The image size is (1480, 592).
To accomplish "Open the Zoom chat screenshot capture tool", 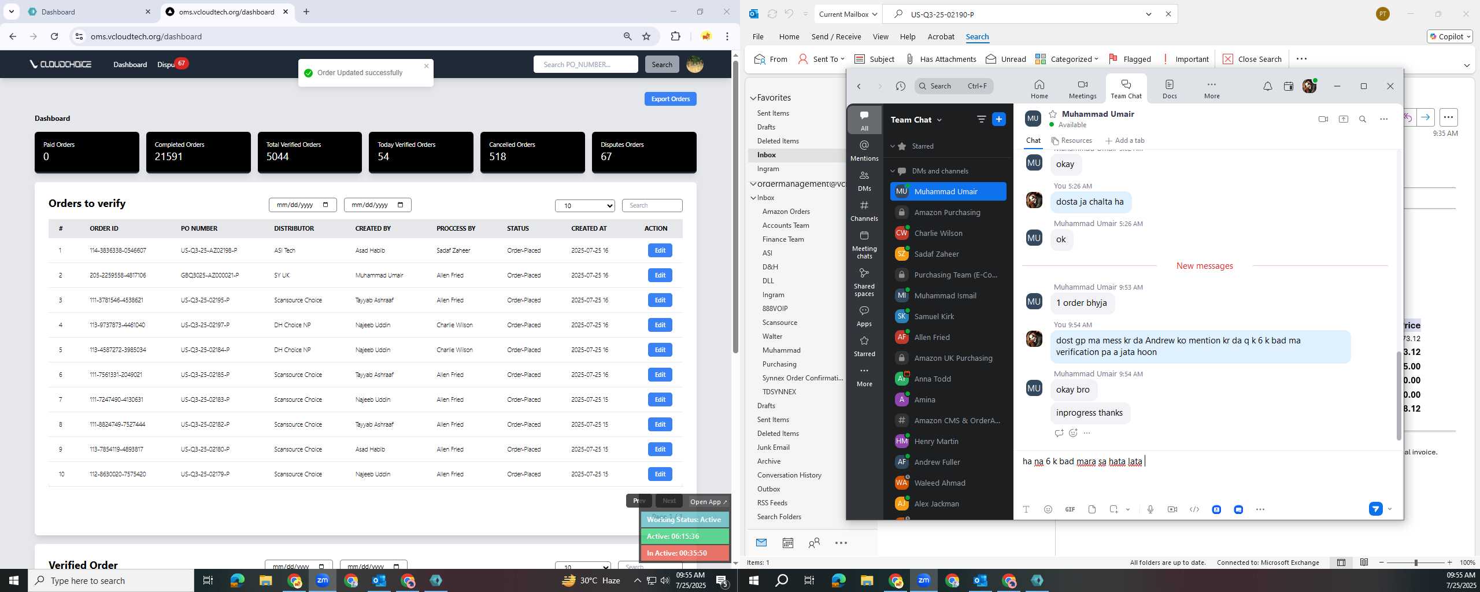I will [x=1113, y=509].
